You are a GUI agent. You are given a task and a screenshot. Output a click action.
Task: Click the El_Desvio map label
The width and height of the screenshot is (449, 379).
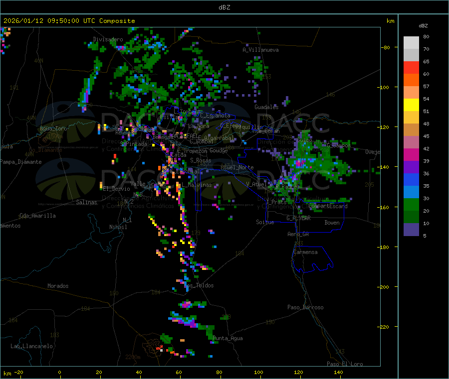[x=117, y=189]
